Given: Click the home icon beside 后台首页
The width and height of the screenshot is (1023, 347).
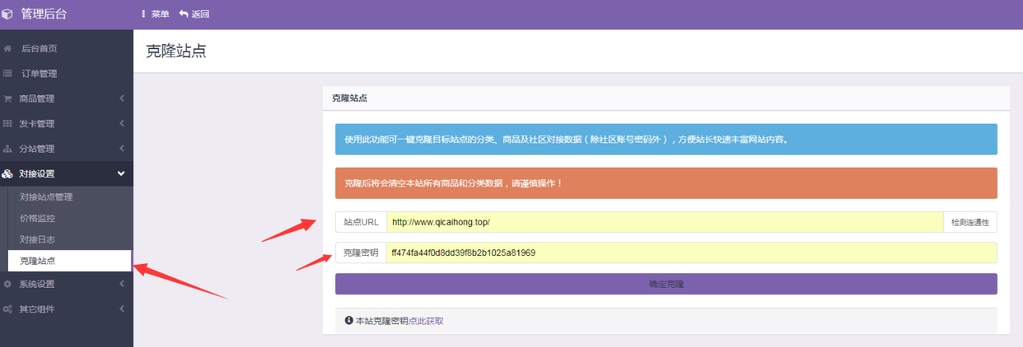Looking at the screenshot, I should tap(8, 48).
